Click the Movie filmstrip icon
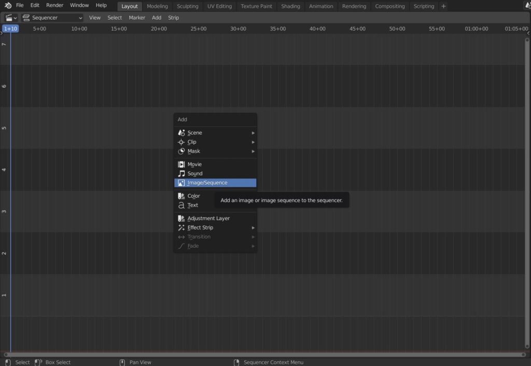The height and width of the screenshot is (366, 531). coord(181,165)
